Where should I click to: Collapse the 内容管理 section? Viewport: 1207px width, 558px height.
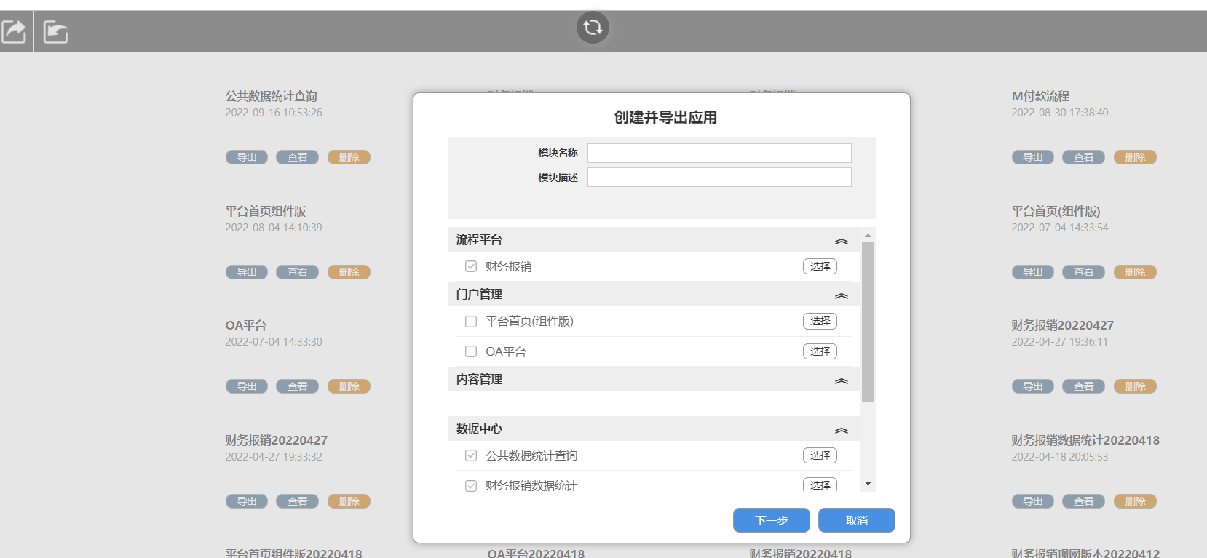tap(842, 380)
